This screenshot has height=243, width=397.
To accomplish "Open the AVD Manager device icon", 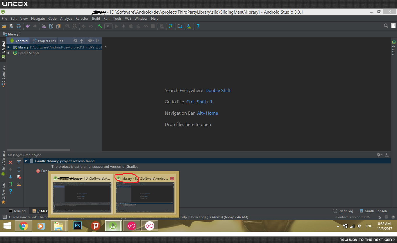I will tap(162, 26).
